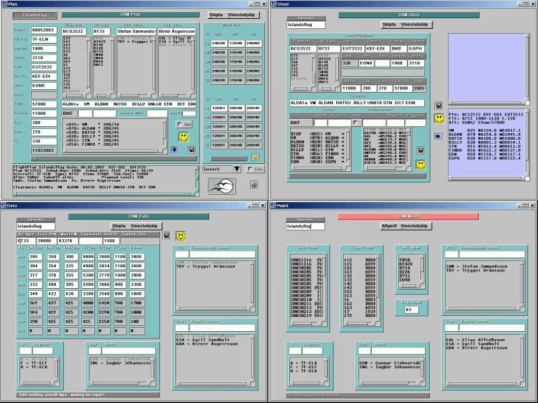Click the Islandsflug button in Plan window
The image size is (538, 403).
pyautogui.click(x=35, y=14)
